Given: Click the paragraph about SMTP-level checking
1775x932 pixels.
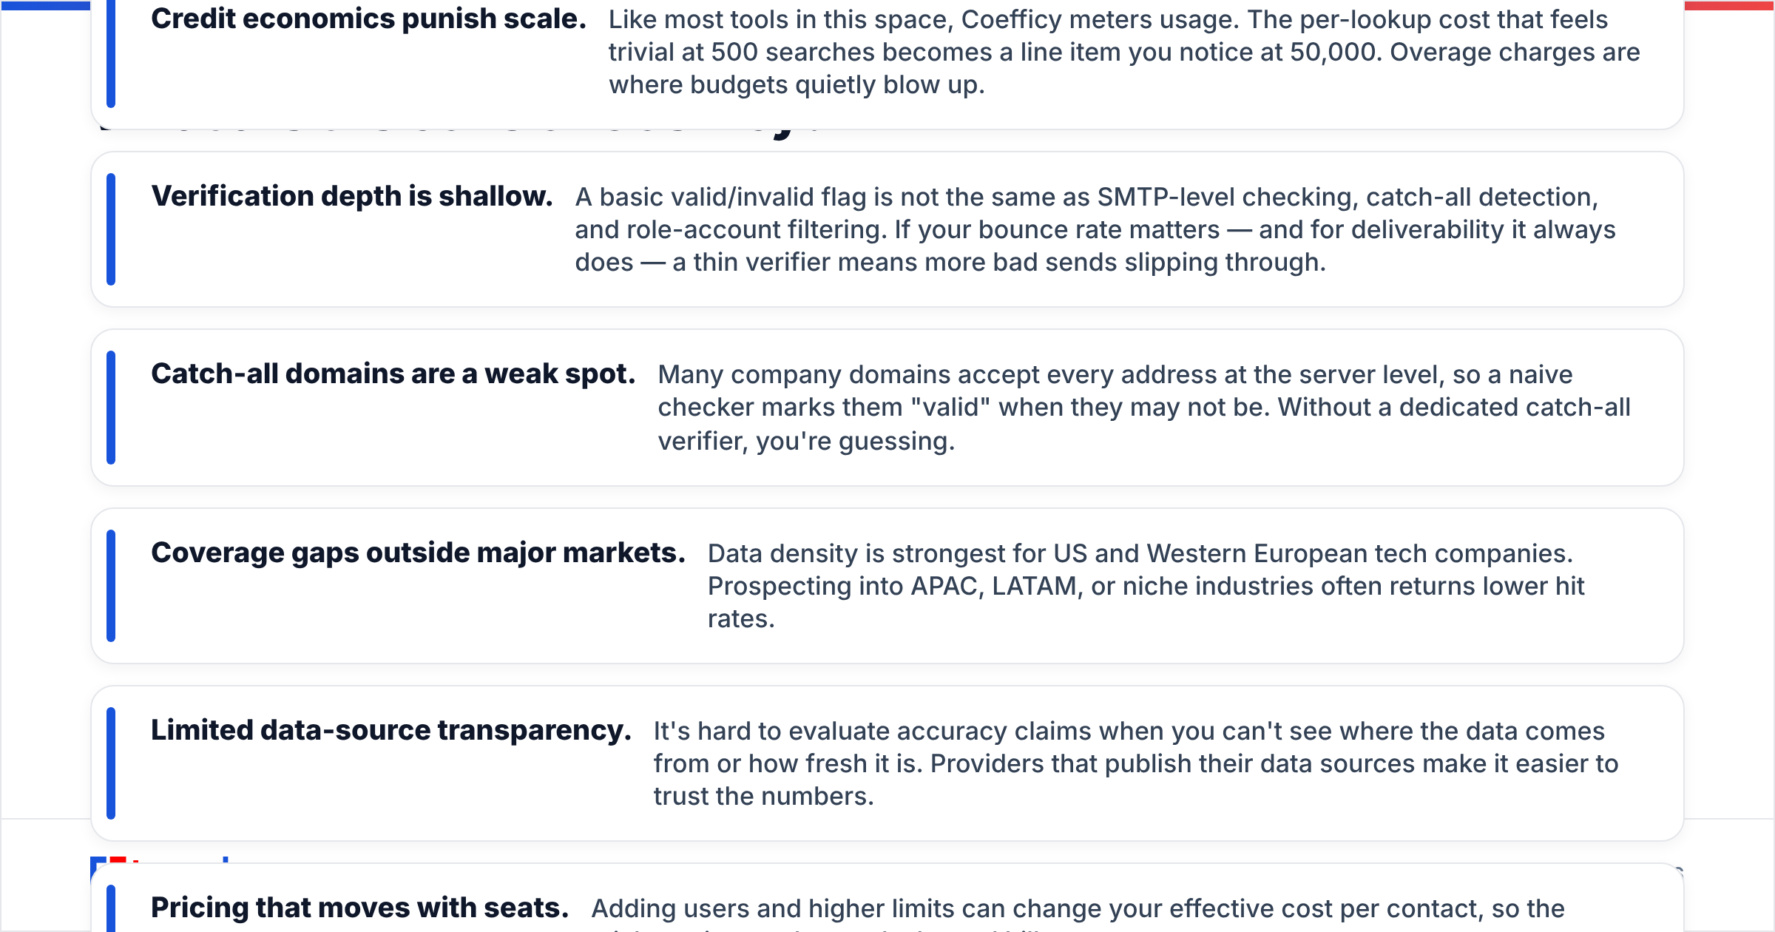Looking at the screenshot, I should click(x=1095, y=229).
